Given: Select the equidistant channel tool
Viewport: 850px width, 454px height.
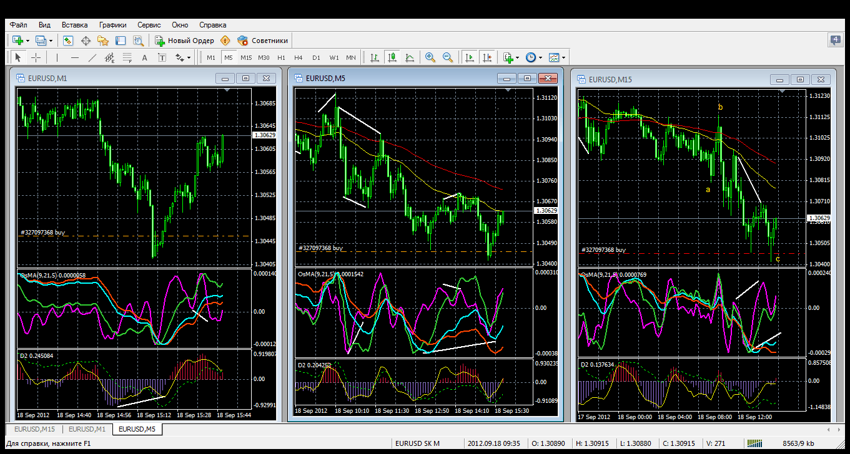Looking at the screenshot, I should click(x=110, y=57).
